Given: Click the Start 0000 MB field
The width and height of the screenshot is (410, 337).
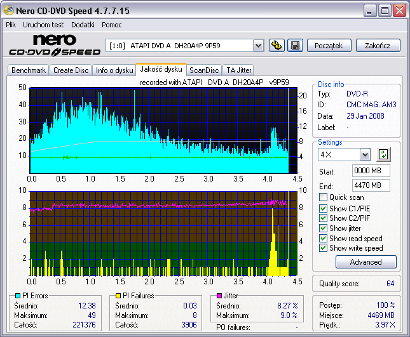Looking at the screenshot, I should 371,171.
